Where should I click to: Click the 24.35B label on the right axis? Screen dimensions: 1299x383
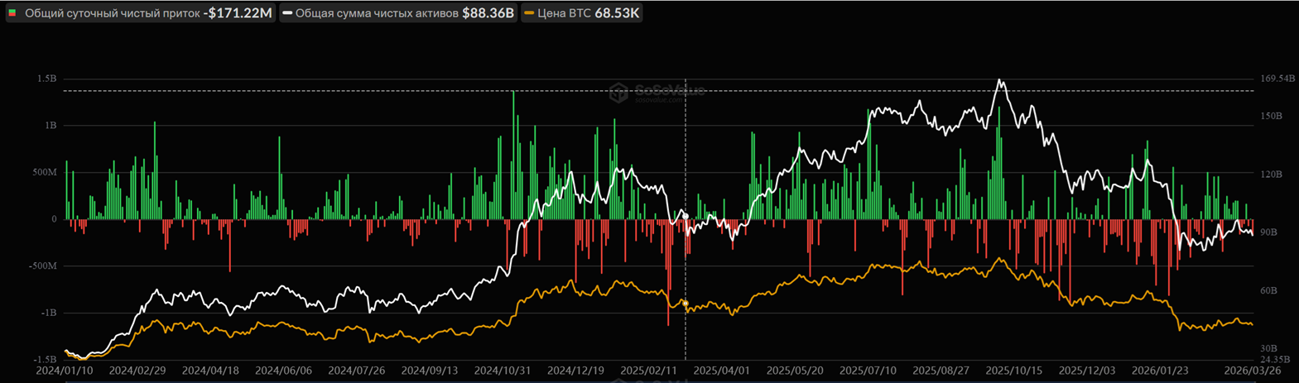point(1276,360)
